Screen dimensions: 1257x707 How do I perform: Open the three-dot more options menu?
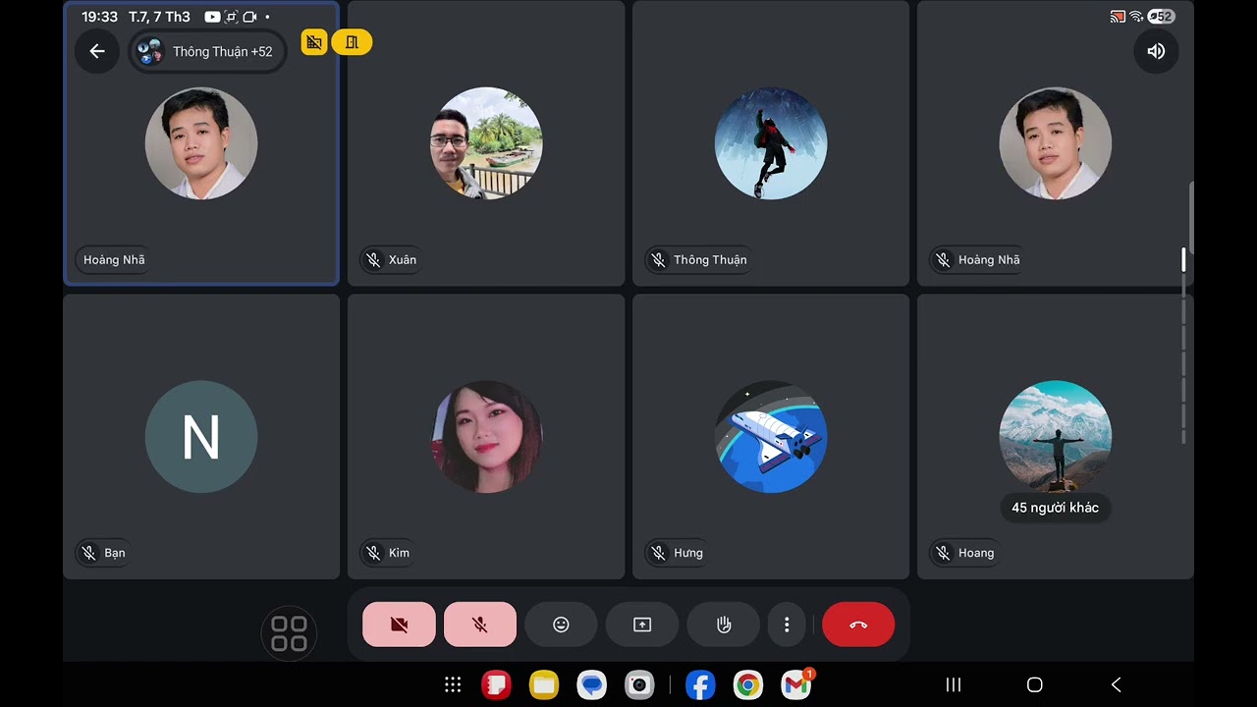[x=787, y=625]
